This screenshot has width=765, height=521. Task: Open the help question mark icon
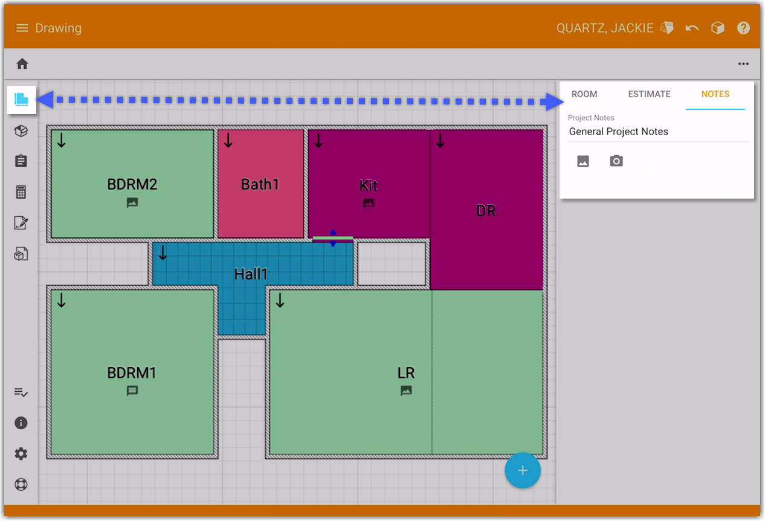point(744,28)
